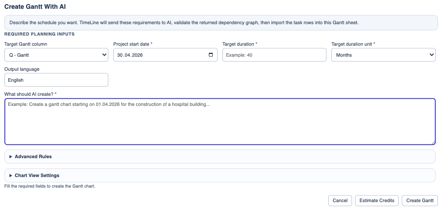The image size is (441, 210).
Task: Click the Project start date label
Action: (133, 44)
